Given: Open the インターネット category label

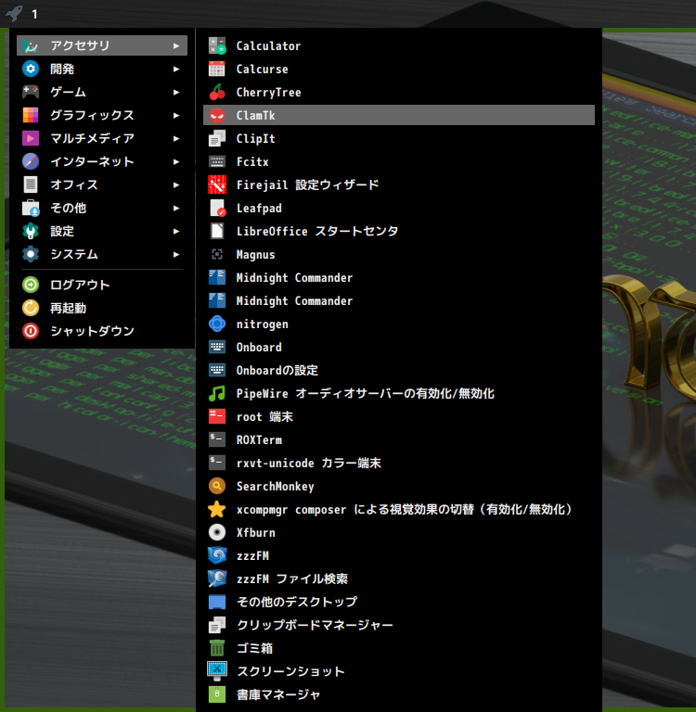Looking at the screenshot, I should [92, 161].
